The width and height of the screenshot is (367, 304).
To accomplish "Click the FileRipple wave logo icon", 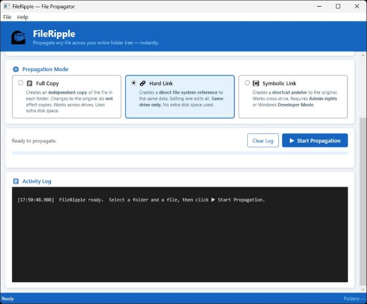I will (18, 38).
